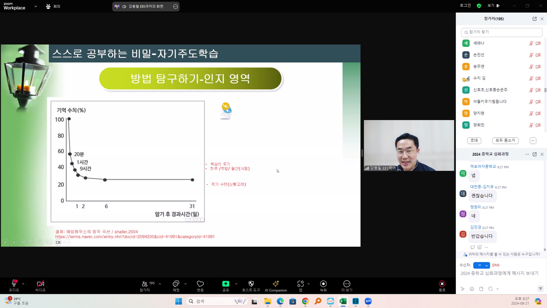The width and height of the screenshot is (547, 308).
Task: Click the 참가자 찾기 search field
Action: tap(502, 32)
